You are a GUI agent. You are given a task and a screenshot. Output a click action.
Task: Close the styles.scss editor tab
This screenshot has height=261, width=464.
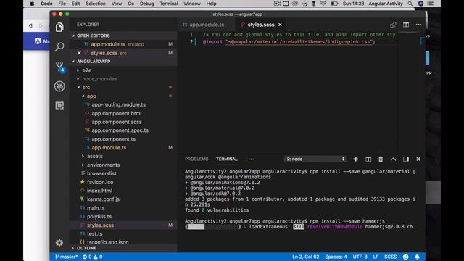coord(280,25)
